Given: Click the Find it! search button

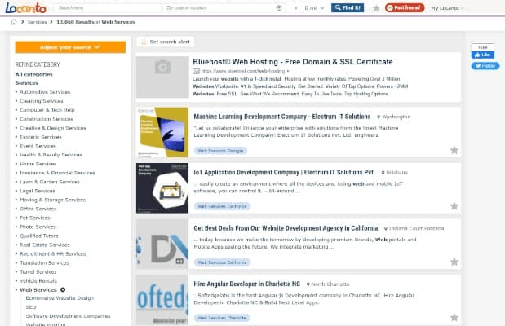Looking at the screenshot, I should tap(348, 7).
